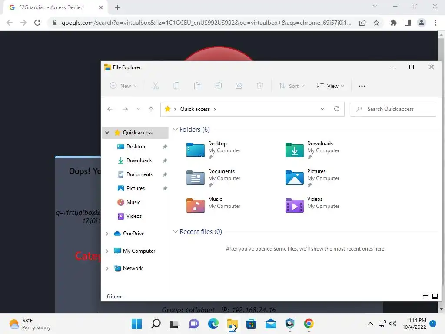Go back in File Explorer navigation
This screenshot has width=445, height=334.
click(110, 109)
